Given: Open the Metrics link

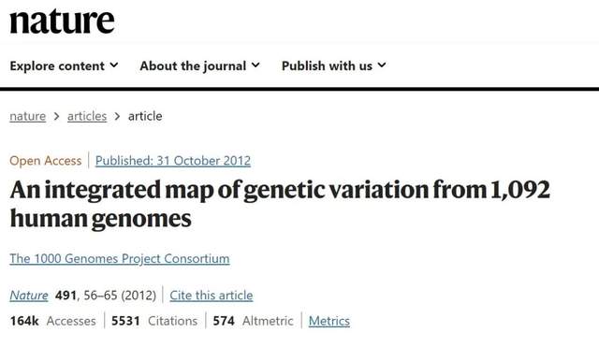Looking at the screenshot, I should [329, 321].
